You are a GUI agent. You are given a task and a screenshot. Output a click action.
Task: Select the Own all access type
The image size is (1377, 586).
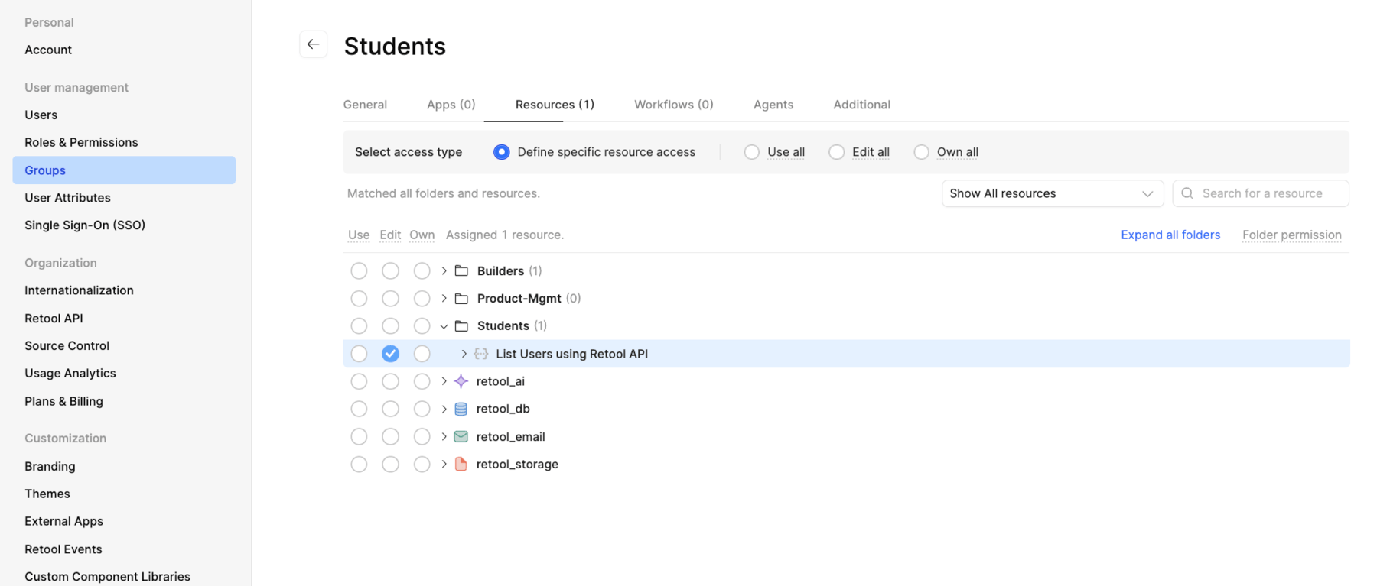[x=921, y=152]
